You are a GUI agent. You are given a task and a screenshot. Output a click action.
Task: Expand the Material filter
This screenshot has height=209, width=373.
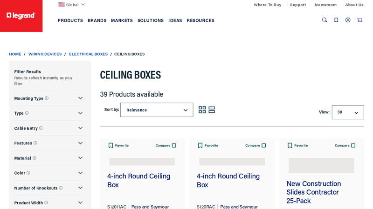tap(80, 158)
